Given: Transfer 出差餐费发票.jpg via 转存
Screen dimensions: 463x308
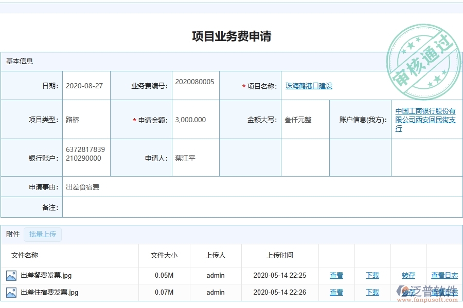Looking at the screenshot, I should [408, 275].
